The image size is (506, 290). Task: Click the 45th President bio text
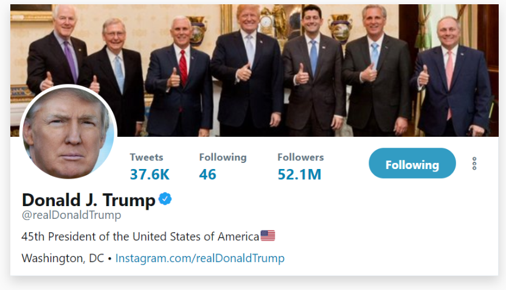[x=140, y=236]
